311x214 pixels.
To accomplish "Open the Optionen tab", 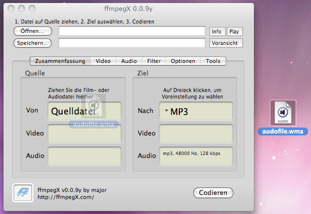I will click(x=183, y=61).
